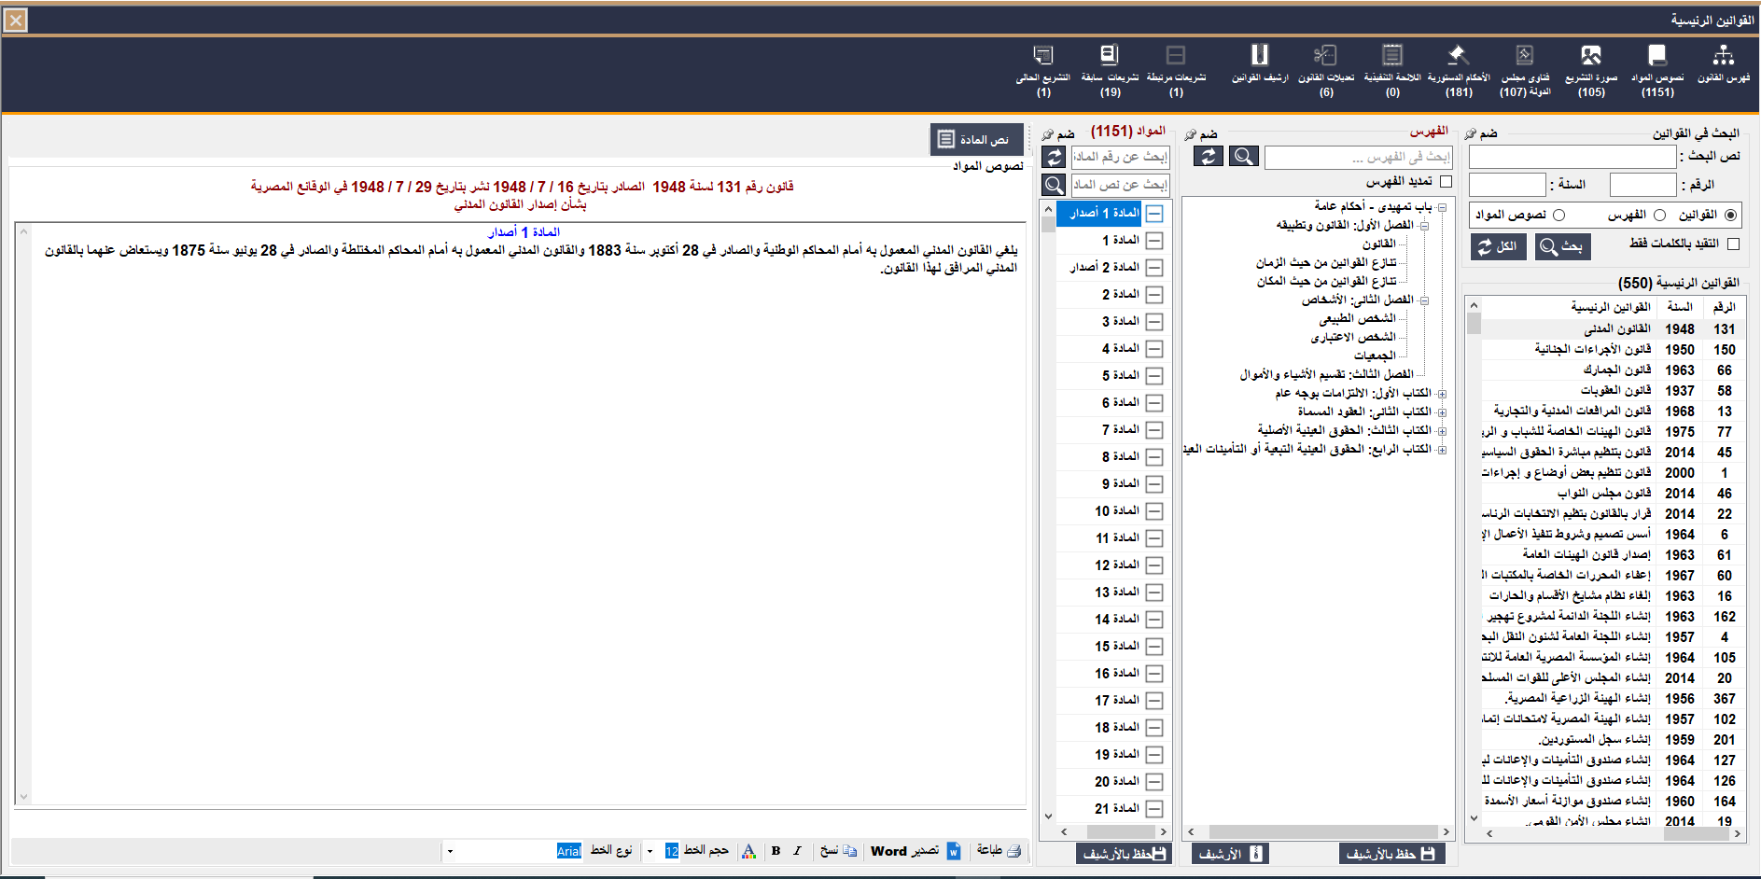Open law amendments (تعديلات القانون) scissors icon

(x=1326, y=57)
